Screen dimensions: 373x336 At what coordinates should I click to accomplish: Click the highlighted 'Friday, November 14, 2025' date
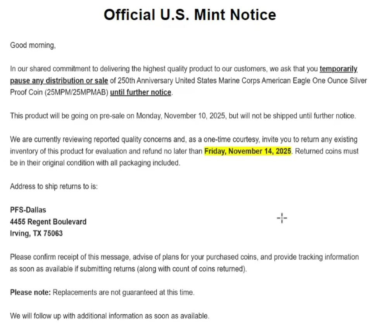point(248,151)
